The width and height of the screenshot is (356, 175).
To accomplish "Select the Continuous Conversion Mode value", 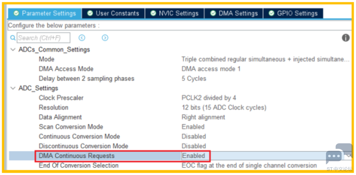I will tap(194, 136).
